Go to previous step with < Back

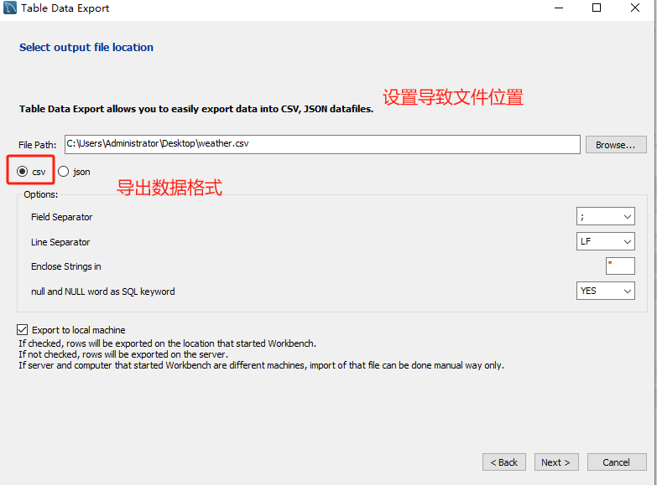[504, 462]
